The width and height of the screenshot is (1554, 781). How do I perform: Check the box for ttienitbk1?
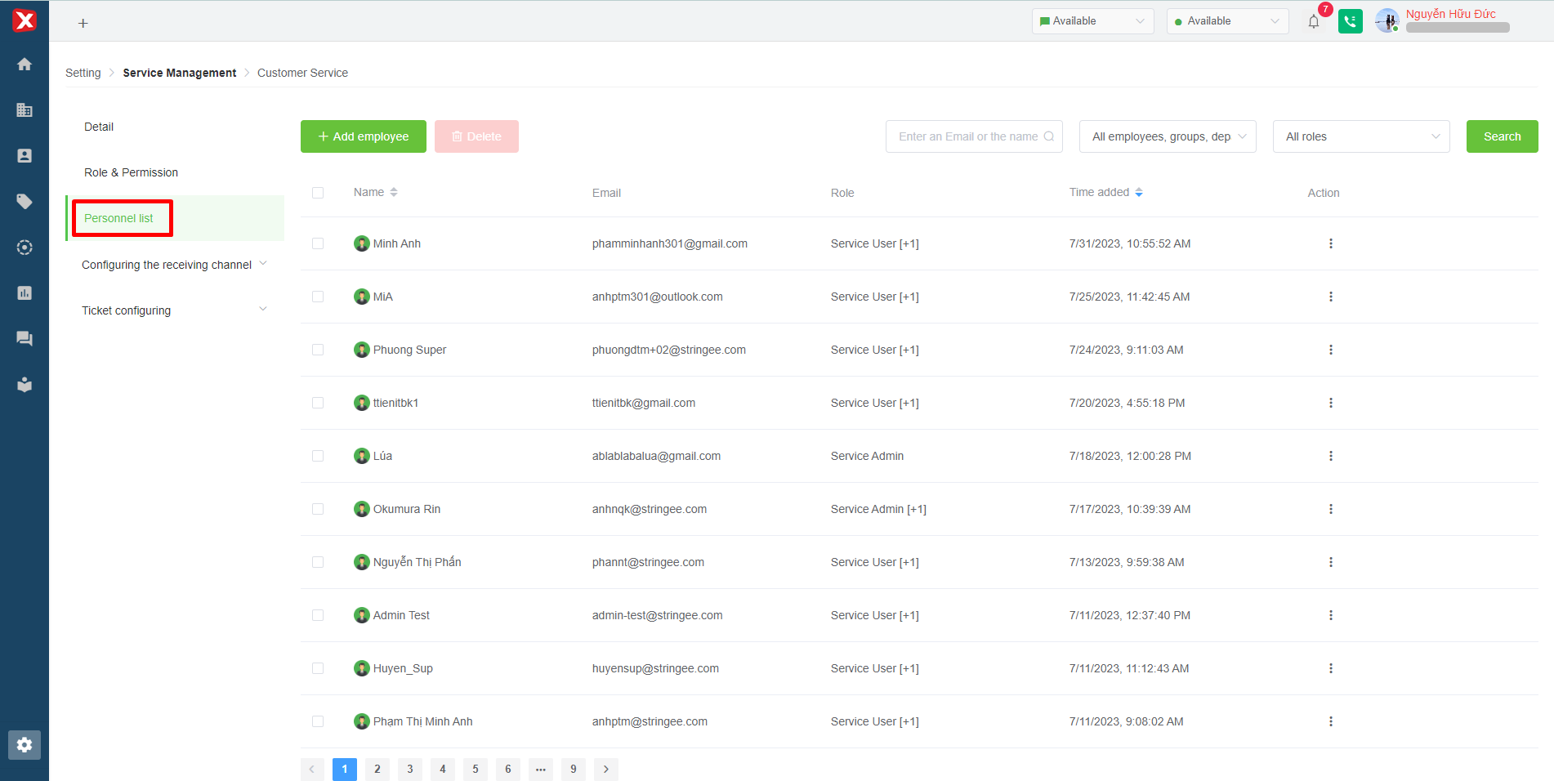[x=318, y=403]
